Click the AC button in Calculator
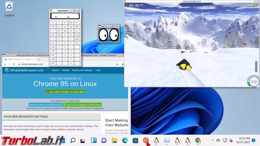The width and height of the screenshot is (260, 146). (77, 23)
